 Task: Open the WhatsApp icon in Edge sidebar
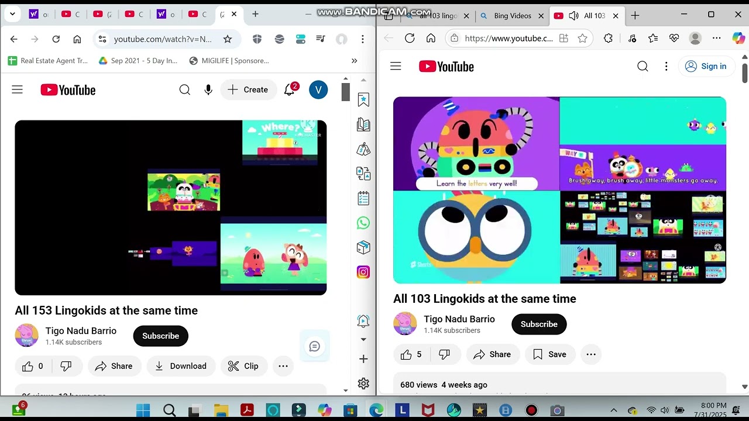363,223
